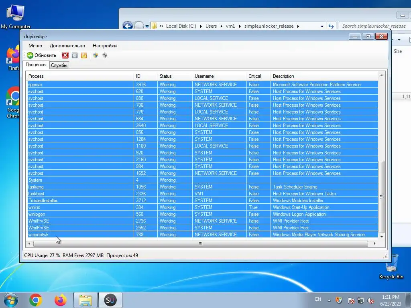This screenshot has width=411, height=308.
Task: Click the colored shield toolbar icon
Action: pyautogui.click(x=96, y=55)
